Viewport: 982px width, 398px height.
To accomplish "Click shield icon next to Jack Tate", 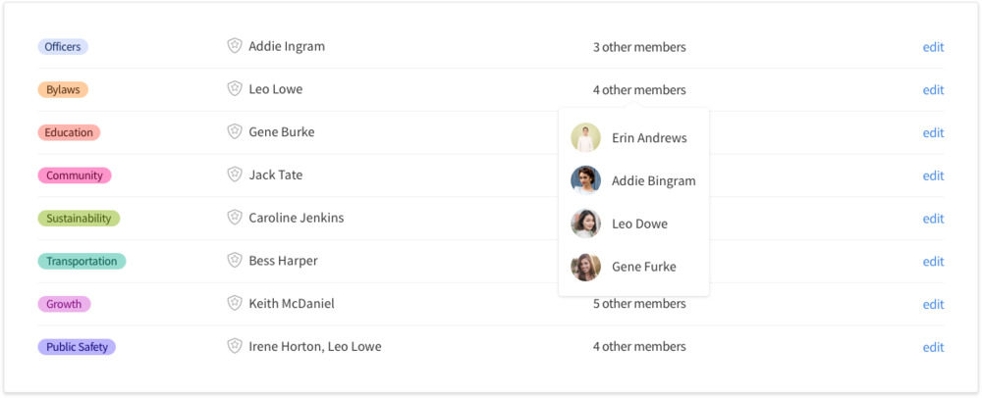I will pyautogui.click(x=234, y=174).
